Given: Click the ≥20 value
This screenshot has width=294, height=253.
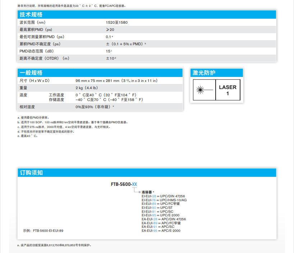Looking at the screenshot, I should click(110, 29).
